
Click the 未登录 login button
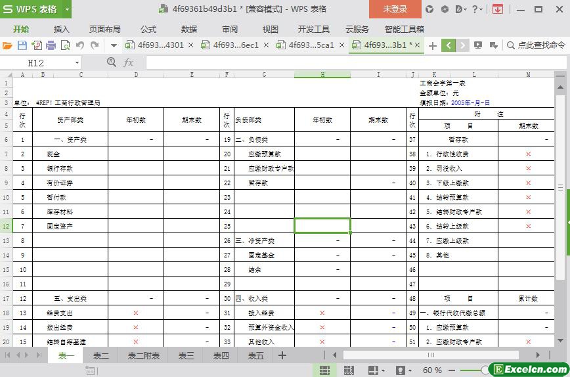[x=395, y=9]
